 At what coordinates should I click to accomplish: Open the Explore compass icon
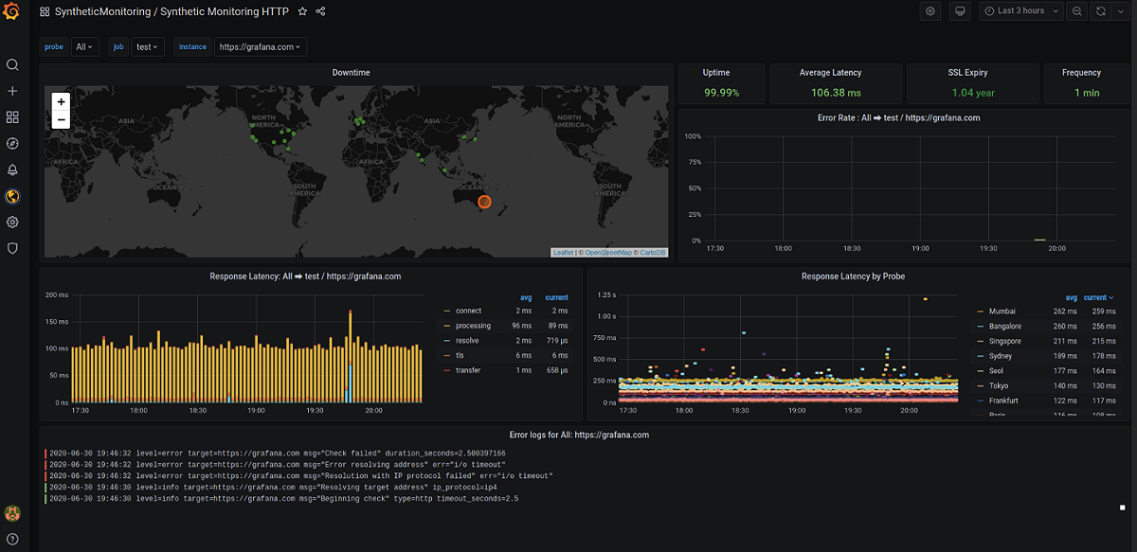(x=12, y=144)
